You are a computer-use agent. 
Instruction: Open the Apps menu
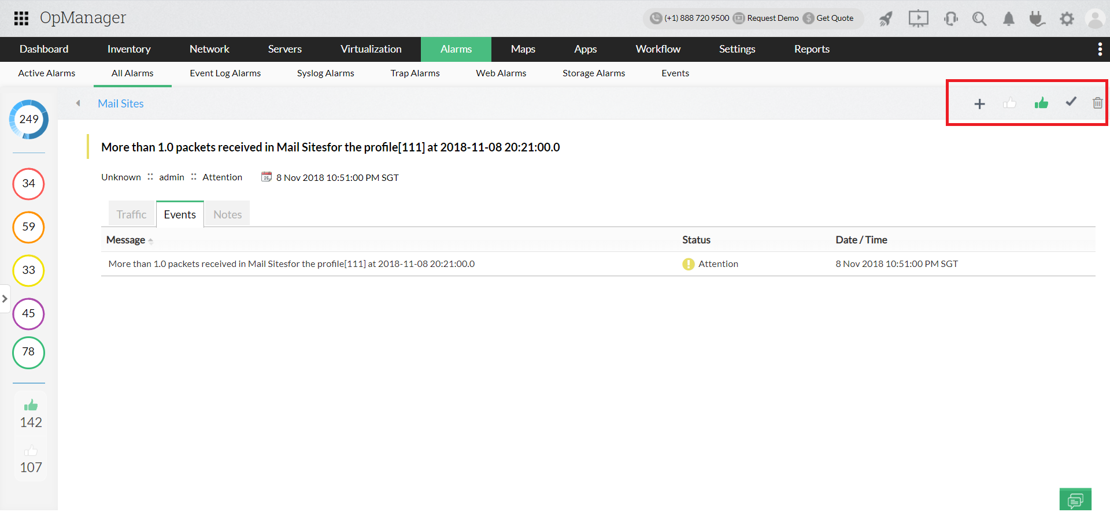[586, 49]
